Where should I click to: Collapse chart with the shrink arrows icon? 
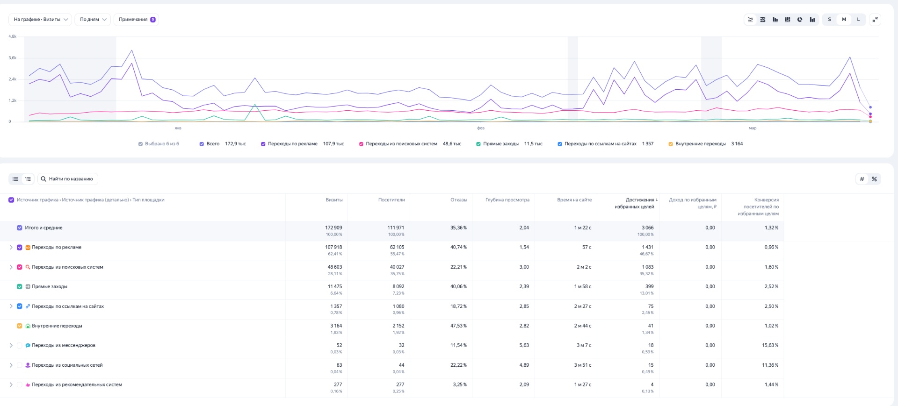pyautogui.click(x=875, y=20)
